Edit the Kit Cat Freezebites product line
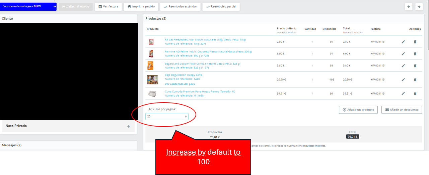429x175 pixels. pos(403,42)
